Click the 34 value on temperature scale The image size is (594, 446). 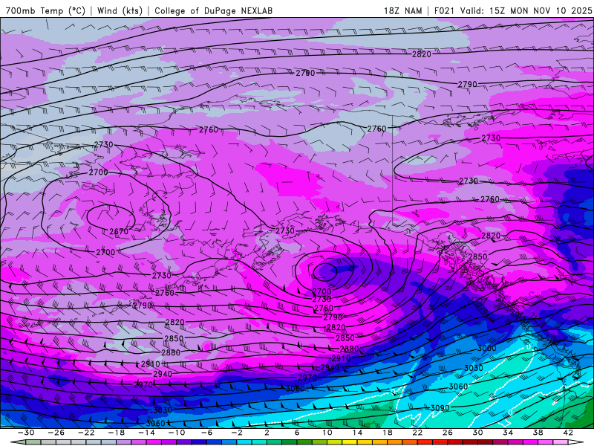coord(508,433)
